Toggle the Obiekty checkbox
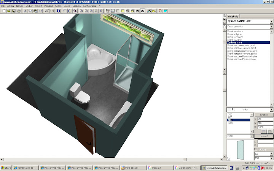Screen dimensions: 274x171 (x=256, y=149)
